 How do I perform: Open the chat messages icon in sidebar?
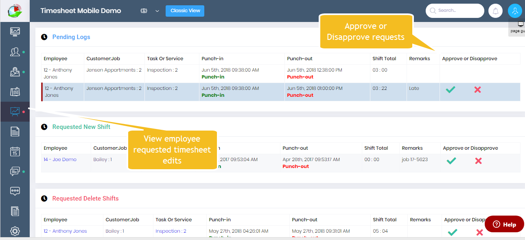click(15, 171)
